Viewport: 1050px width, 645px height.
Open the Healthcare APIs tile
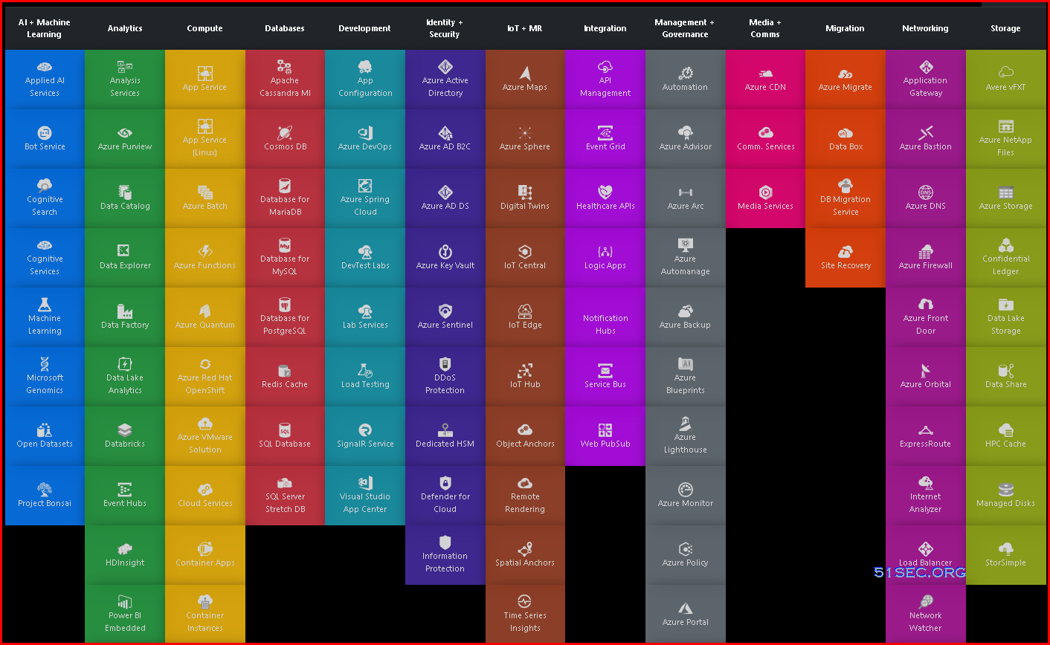point(605,198)
